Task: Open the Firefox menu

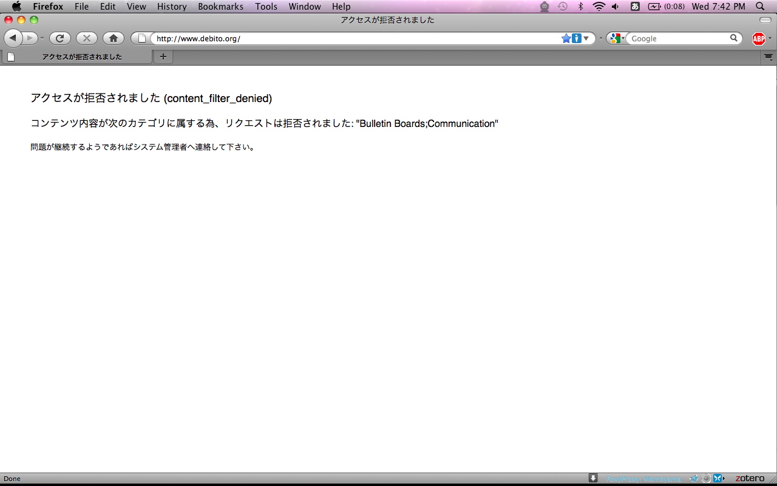Action: point(48,7)
